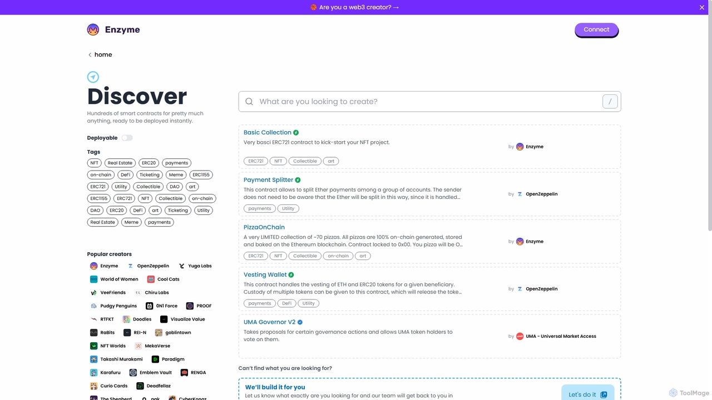Click the goblintown creator icon
This screenshot has width=712, height=400.
tap(159, 333)
